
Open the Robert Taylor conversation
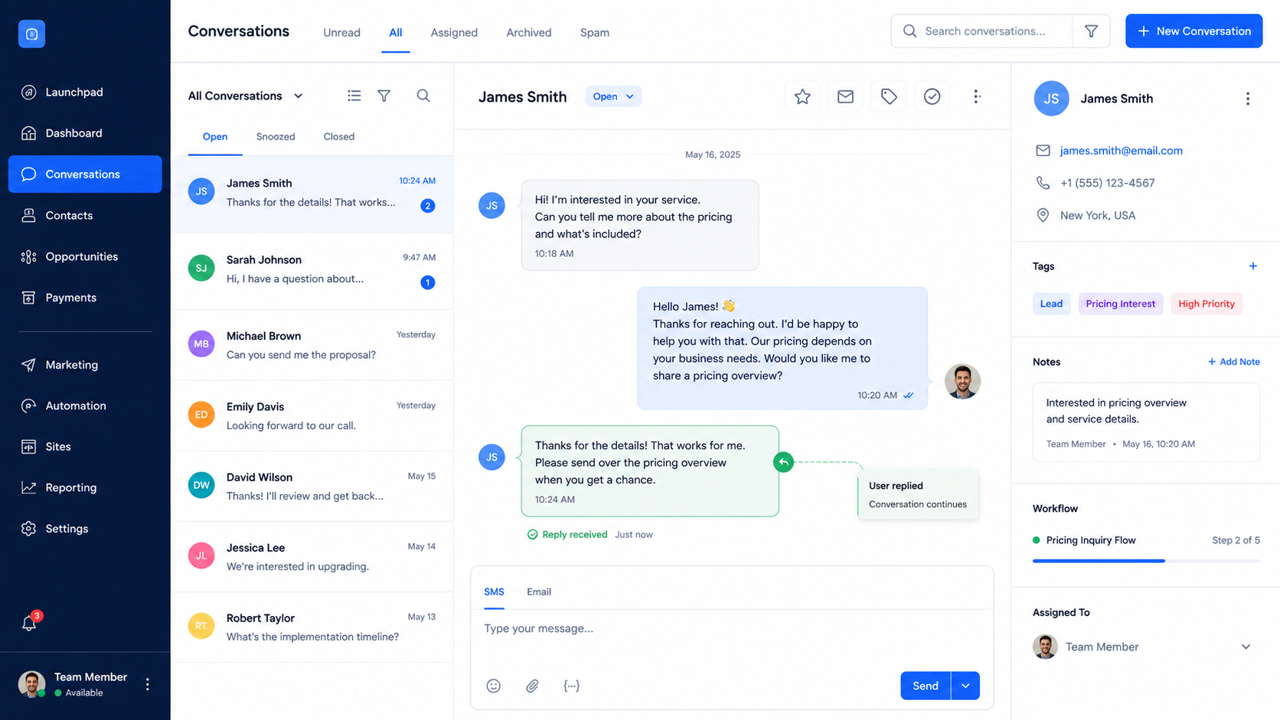click(x=312, y=627)
